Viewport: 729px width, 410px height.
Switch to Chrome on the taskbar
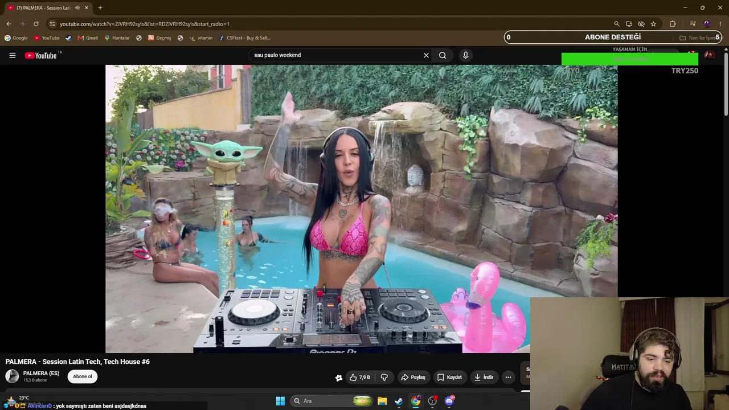click(x=416, y=401)
